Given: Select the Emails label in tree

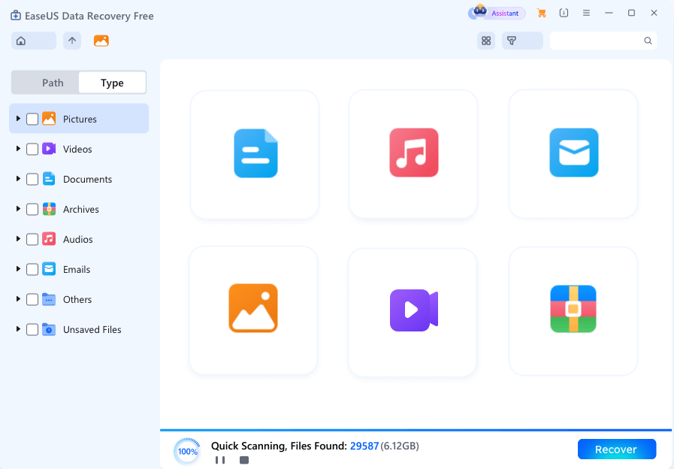Looking at the screenshot, I should click(77, 270).
